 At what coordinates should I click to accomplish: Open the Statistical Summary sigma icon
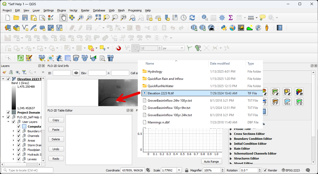point(230,18)
